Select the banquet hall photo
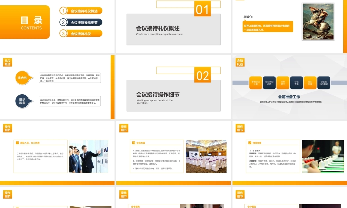This screenshot has height=208, width=347. [206, 156]
